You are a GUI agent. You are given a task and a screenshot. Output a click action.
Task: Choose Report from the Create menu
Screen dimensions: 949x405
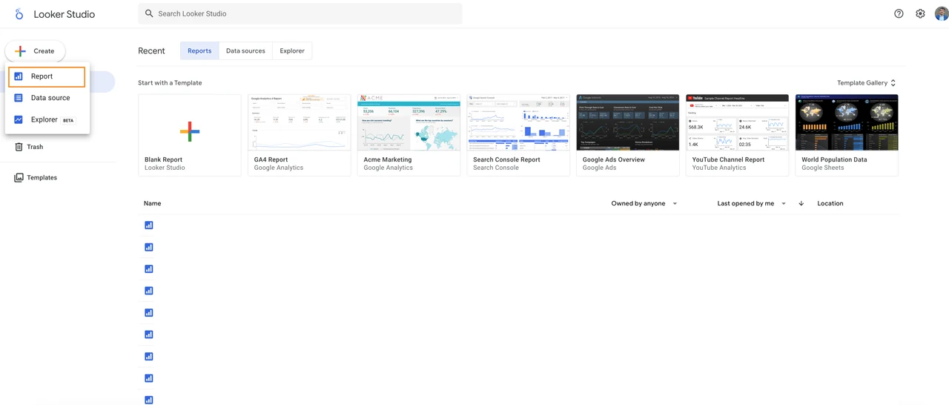pyautogui.click(x=47, y=76)
